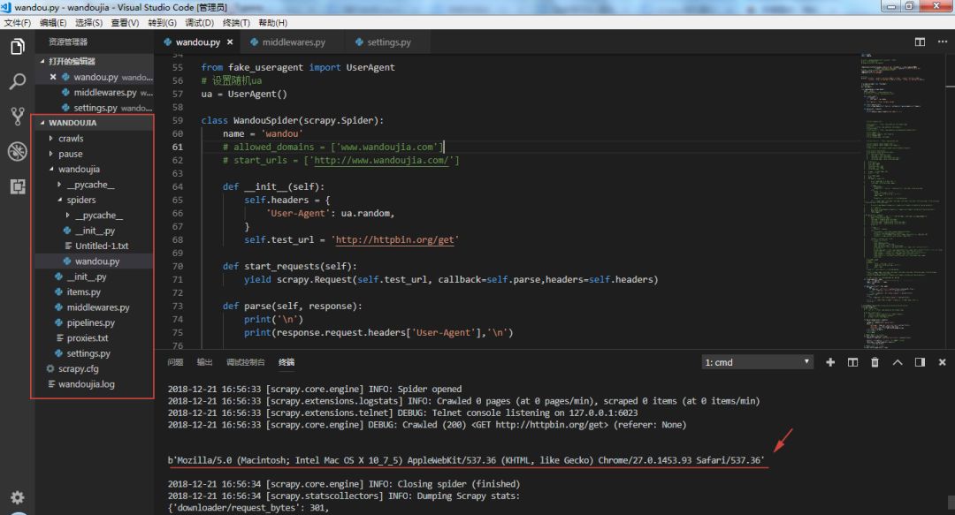Image resolution: width=955 pixels, height=515 pixels.
Task: Split the terminal panel
Action: tap(852, 362)
